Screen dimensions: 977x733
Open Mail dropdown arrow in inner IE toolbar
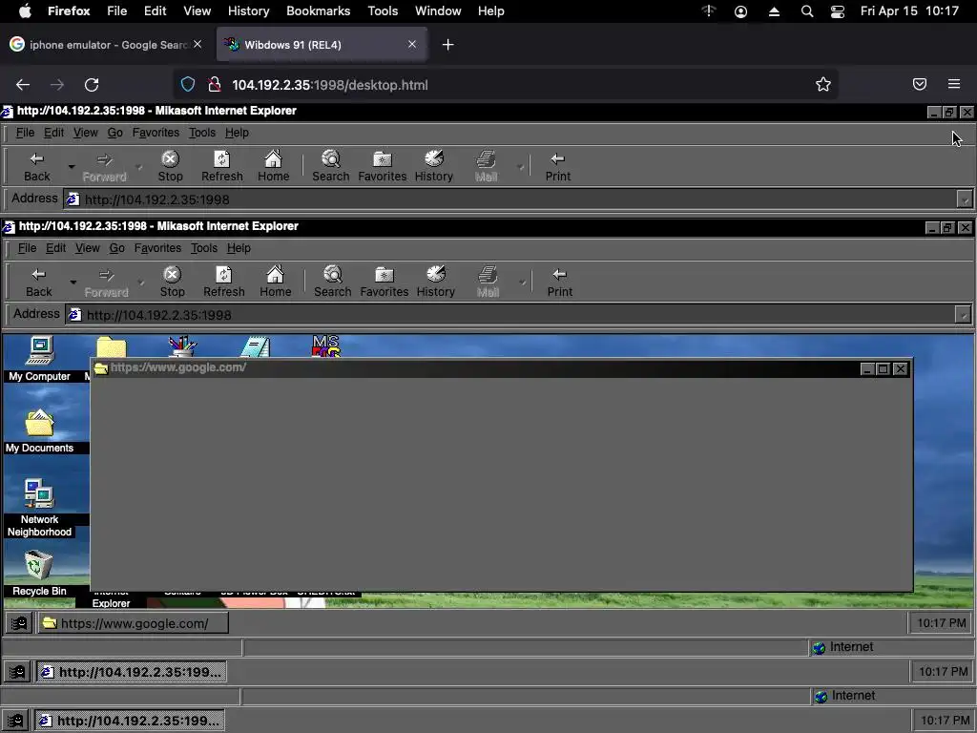click(x=522, y=282)
